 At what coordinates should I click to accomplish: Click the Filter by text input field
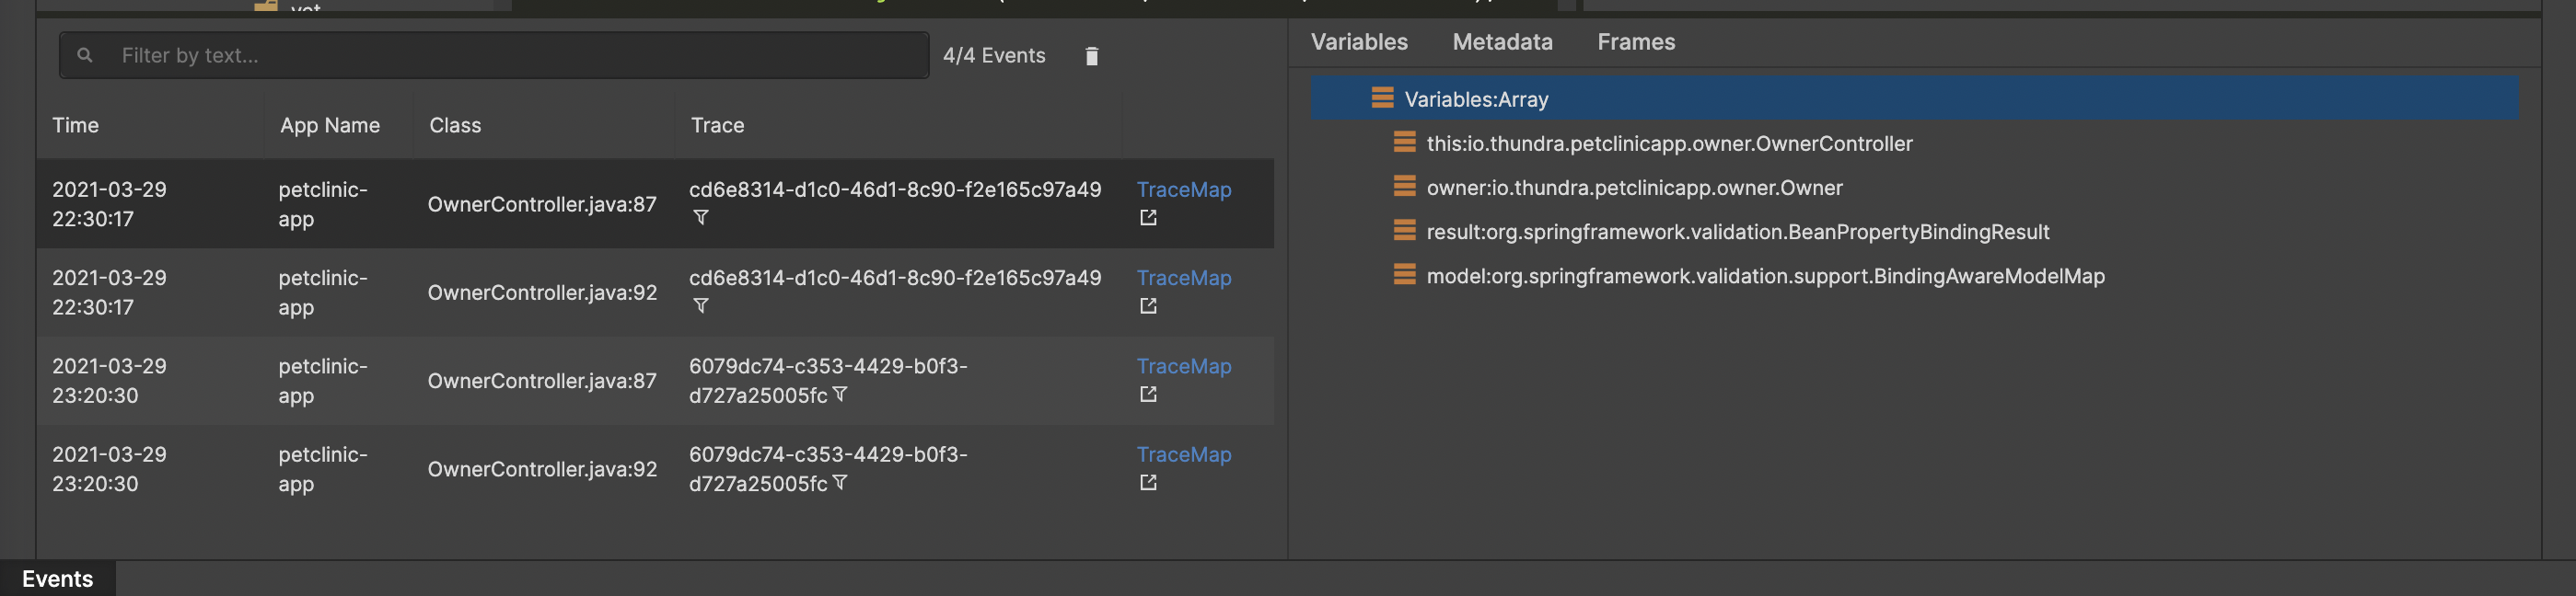tap(494, 56)
